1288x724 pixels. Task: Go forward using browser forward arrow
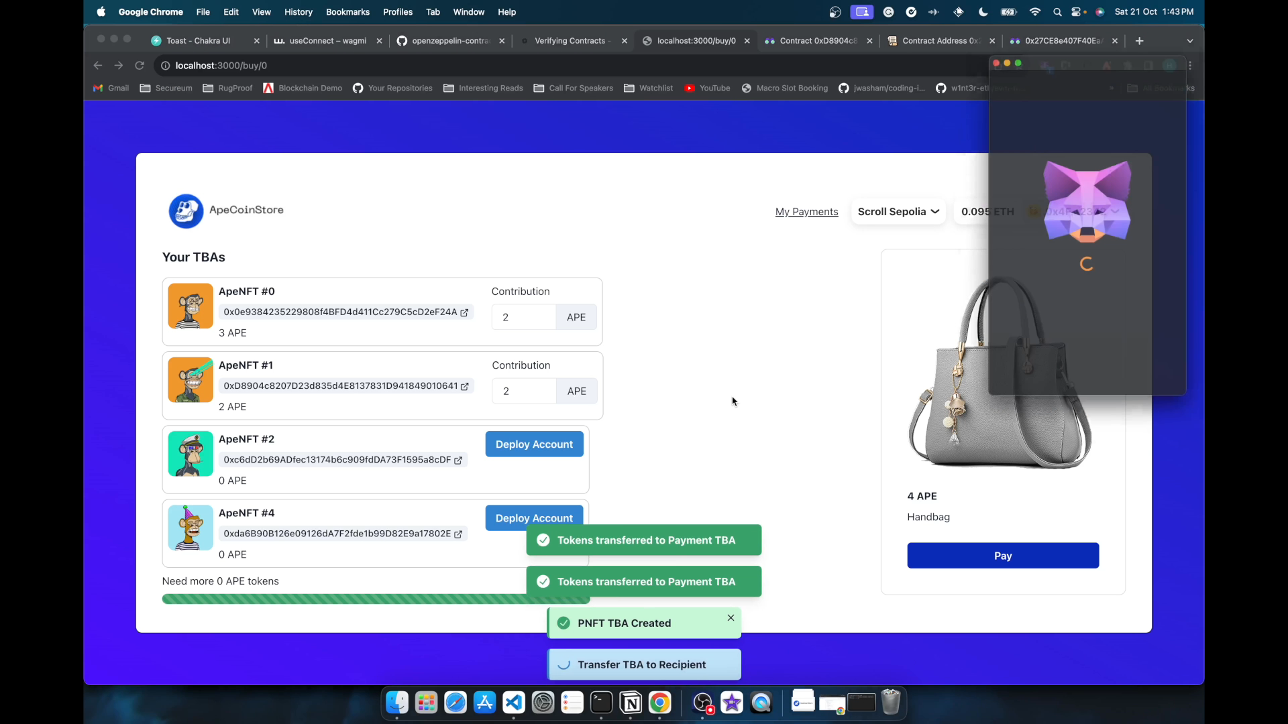click(x=119, y=65)
